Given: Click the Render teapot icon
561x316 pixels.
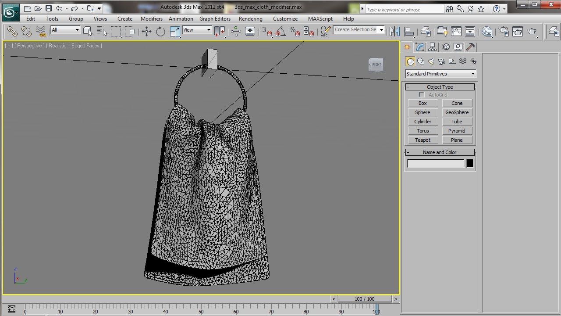Looking at the screenshot, I should (532, 31).
